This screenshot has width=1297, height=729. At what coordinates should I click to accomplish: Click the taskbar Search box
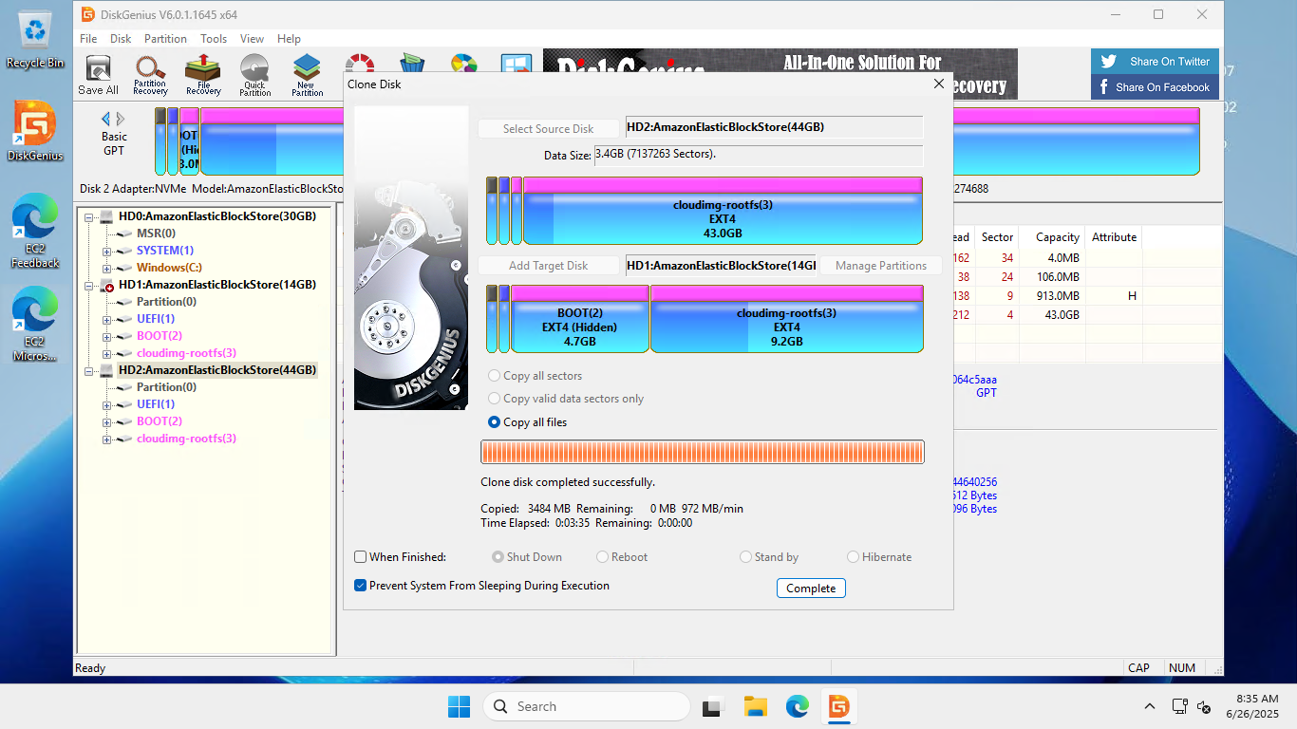tap(586, 706)
